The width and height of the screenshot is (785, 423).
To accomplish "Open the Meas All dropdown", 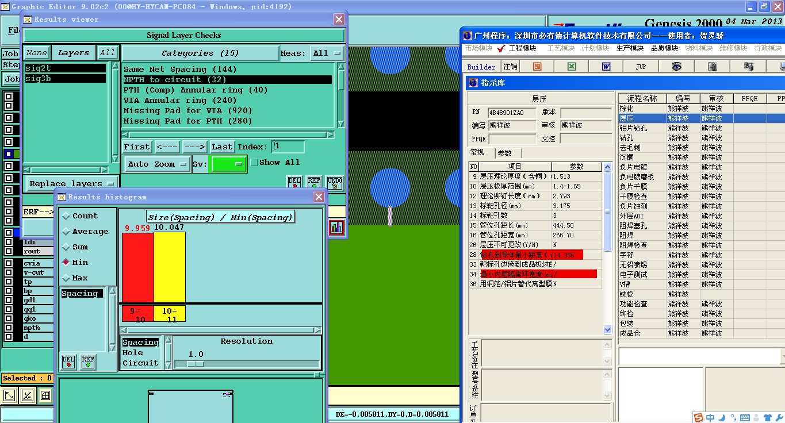I will tap(327, 53).
